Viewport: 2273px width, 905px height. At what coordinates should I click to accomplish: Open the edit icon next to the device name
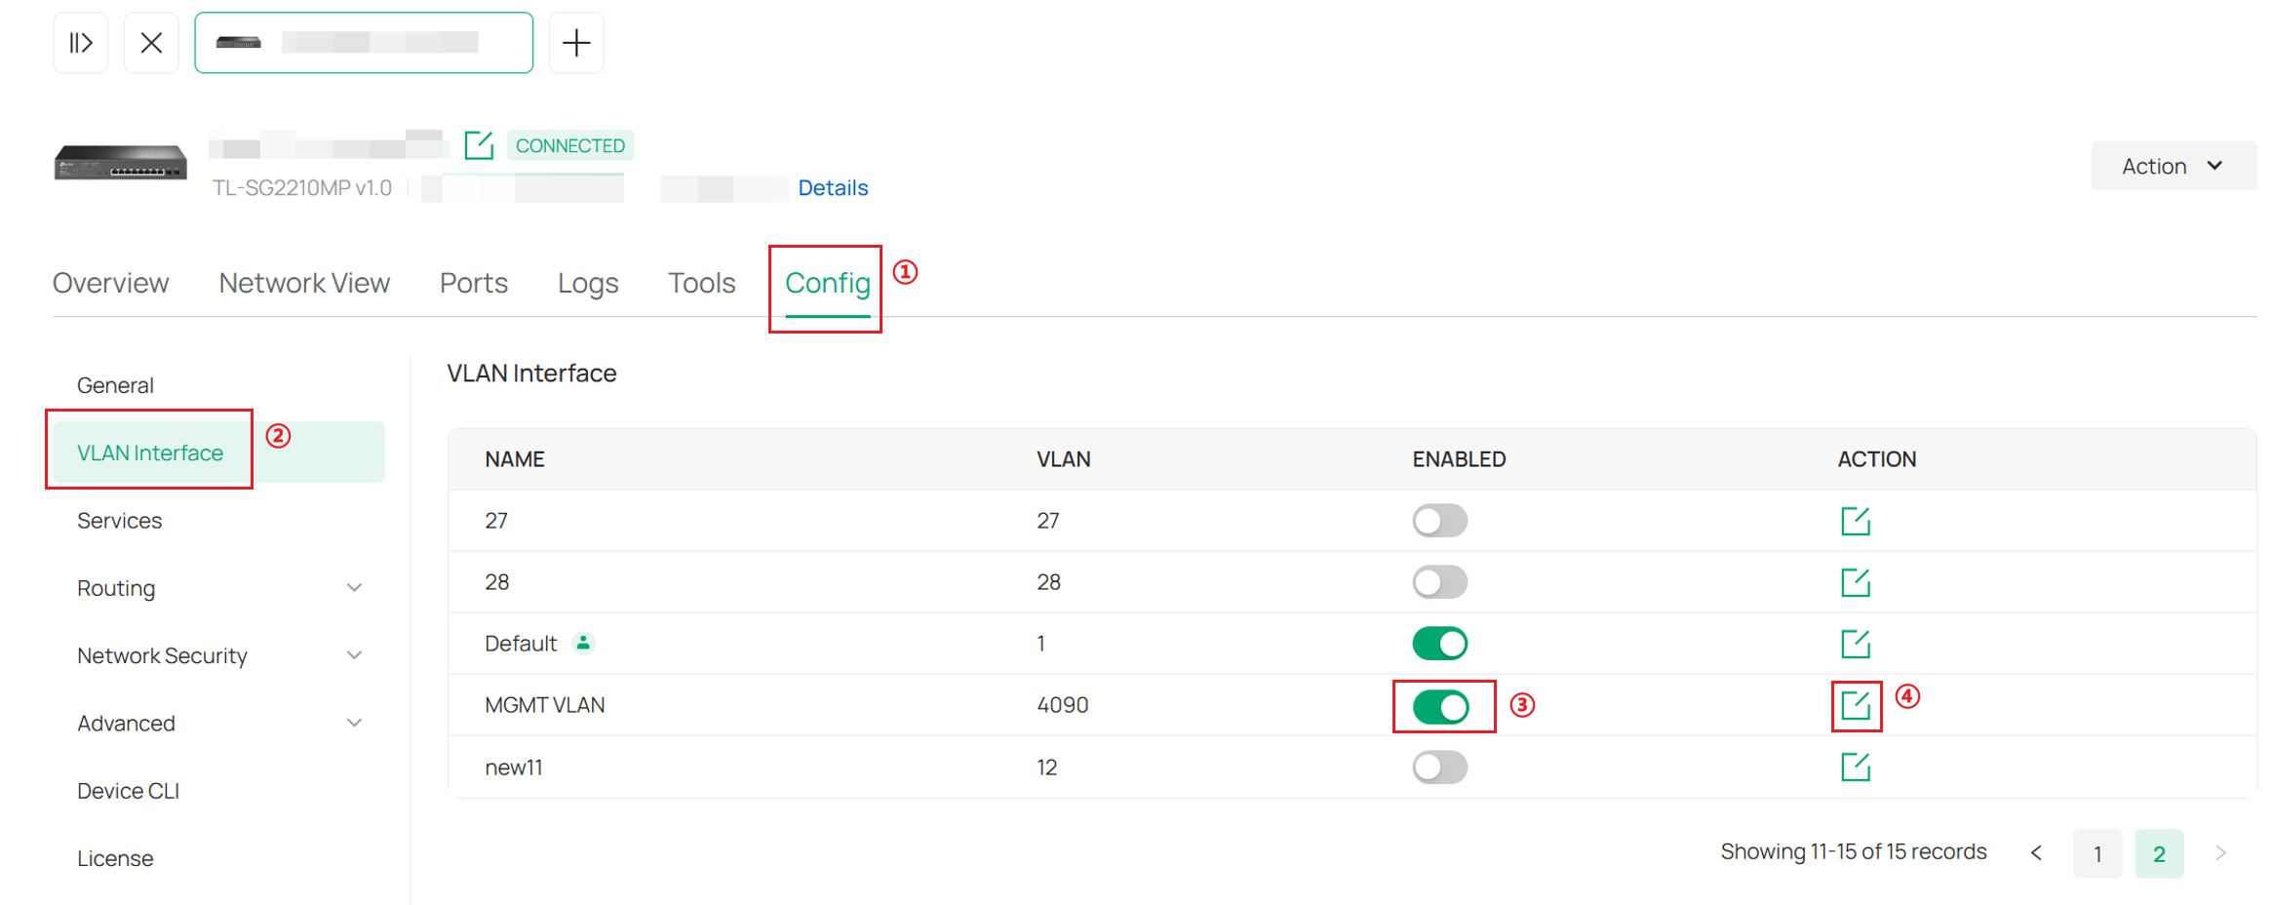click(481, 144)
